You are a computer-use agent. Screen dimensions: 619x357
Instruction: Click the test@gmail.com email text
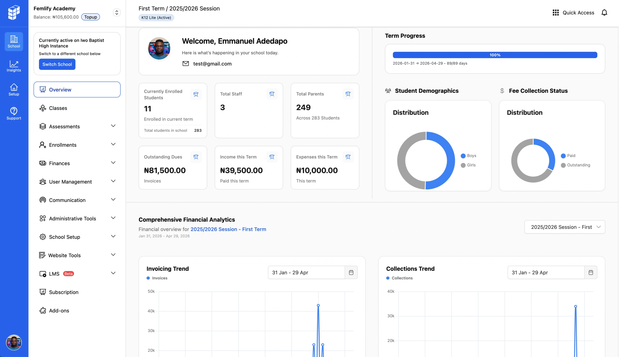pos(212,64)
